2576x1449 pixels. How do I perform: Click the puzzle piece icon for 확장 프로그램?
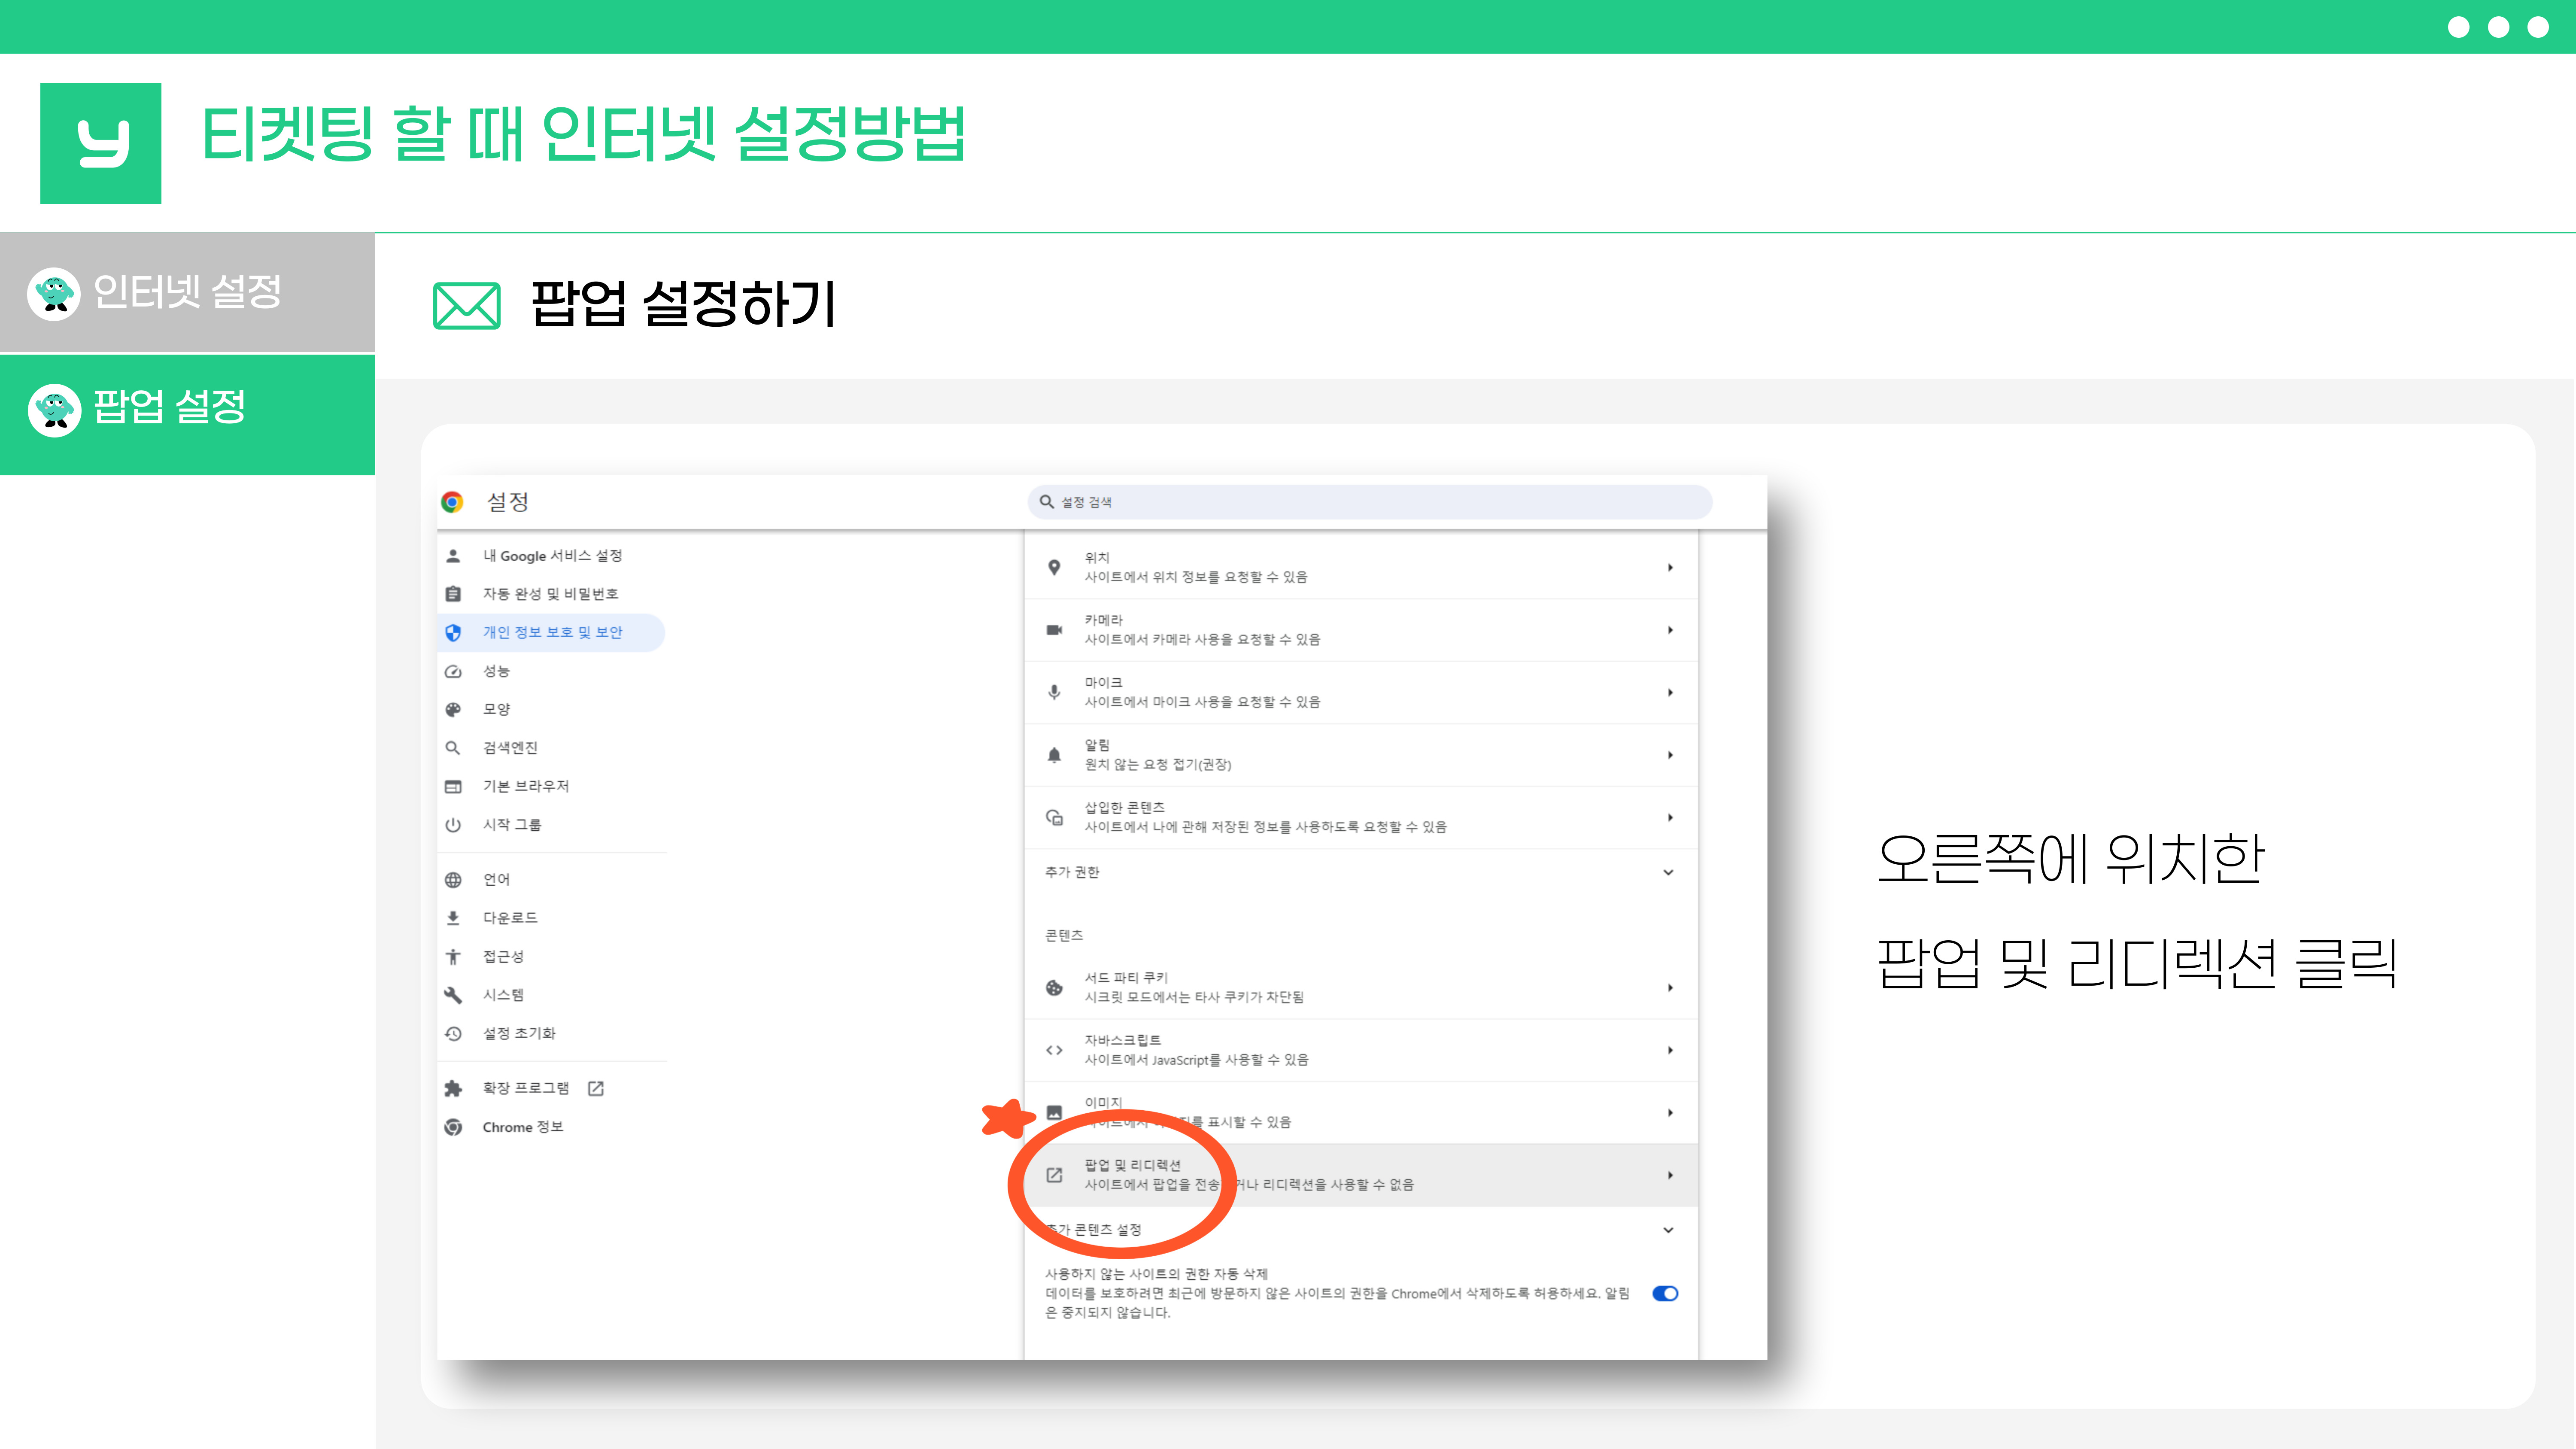pyautogui.click(x=453, y=1088)
